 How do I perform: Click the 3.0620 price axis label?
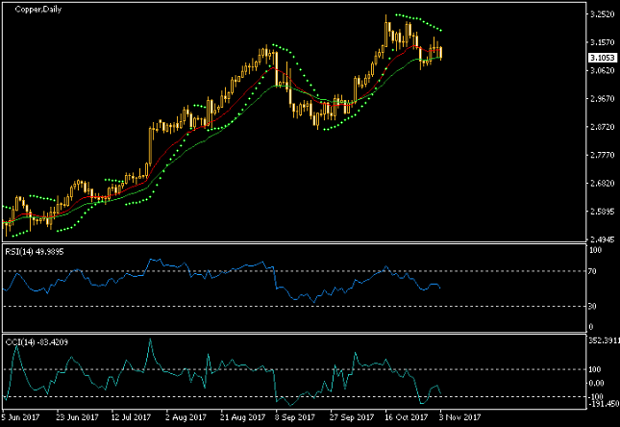tap(602, 70)
